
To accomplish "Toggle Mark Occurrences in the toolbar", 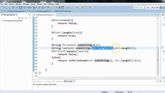I will click(62, 7).
